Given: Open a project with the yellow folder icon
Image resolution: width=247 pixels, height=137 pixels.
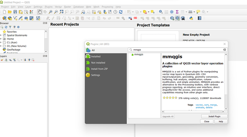Looking at the screenshot, I should click(x=10, y=12).
